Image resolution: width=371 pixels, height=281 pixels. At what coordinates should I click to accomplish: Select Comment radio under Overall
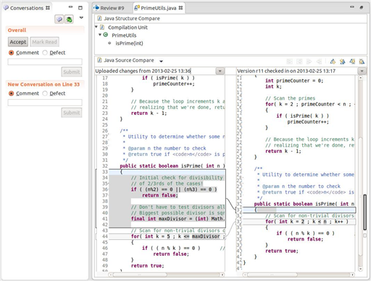pos(12,53)
